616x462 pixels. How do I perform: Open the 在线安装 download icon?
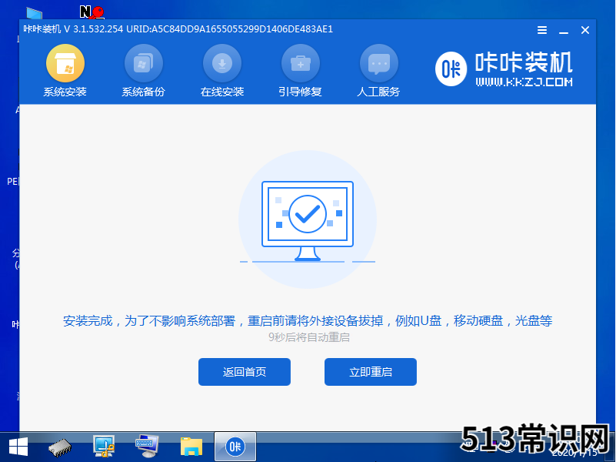(222, 63)
